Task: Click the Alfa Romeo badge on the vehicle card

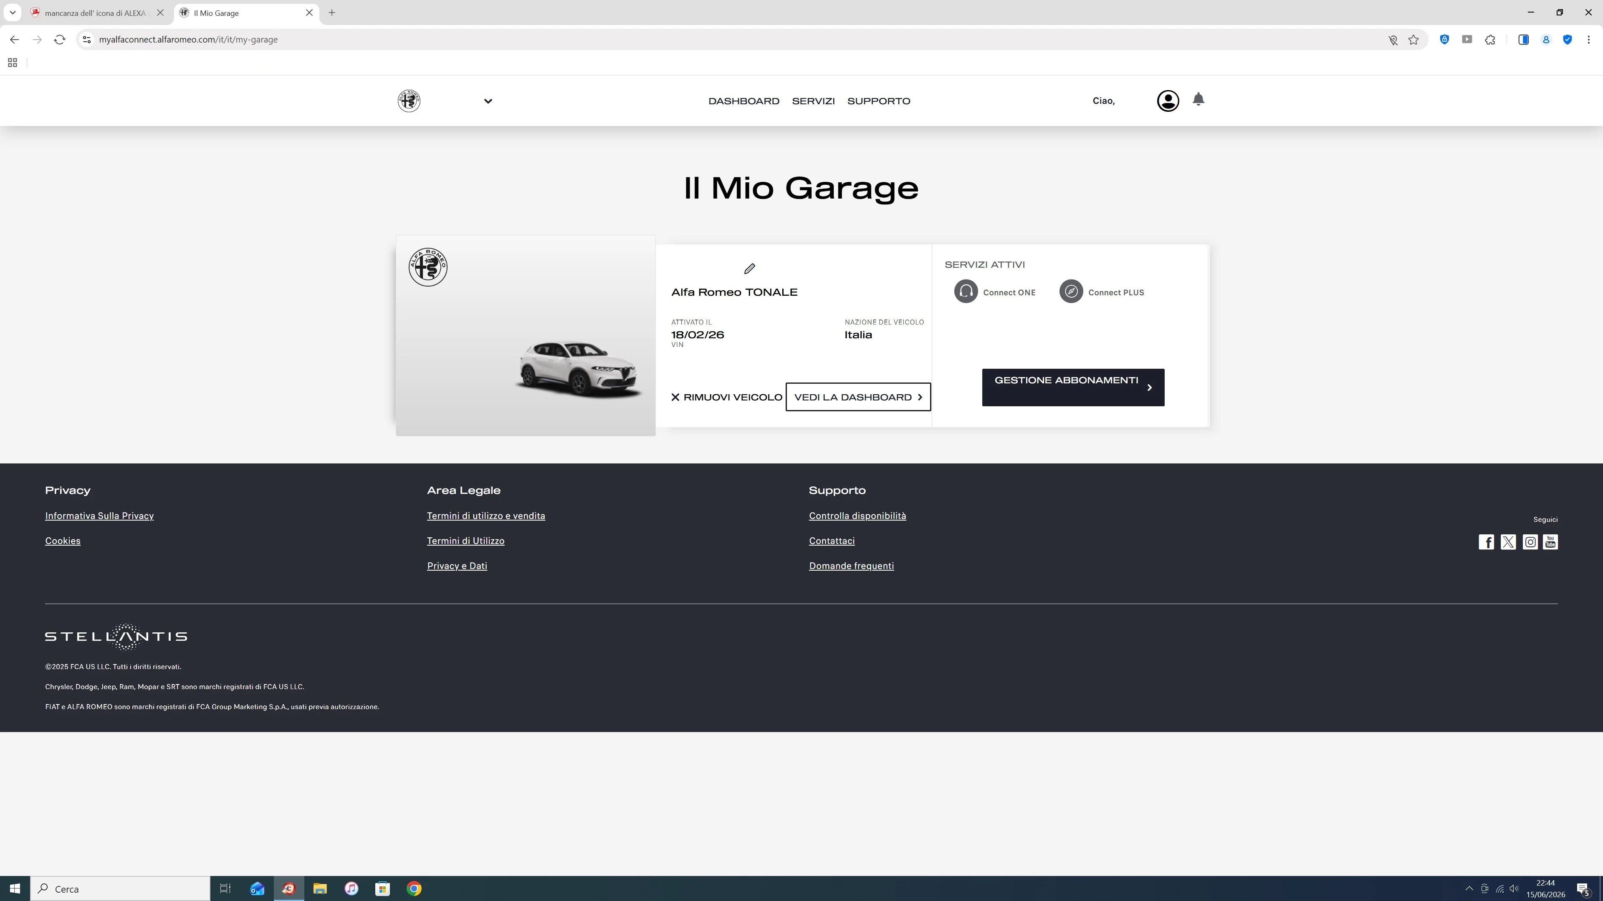Action: 427,267
